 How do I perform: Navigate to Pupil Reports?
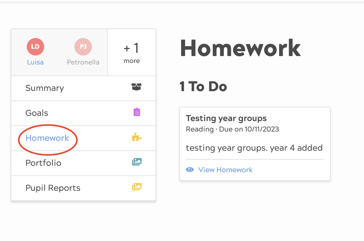coord(53,188)
